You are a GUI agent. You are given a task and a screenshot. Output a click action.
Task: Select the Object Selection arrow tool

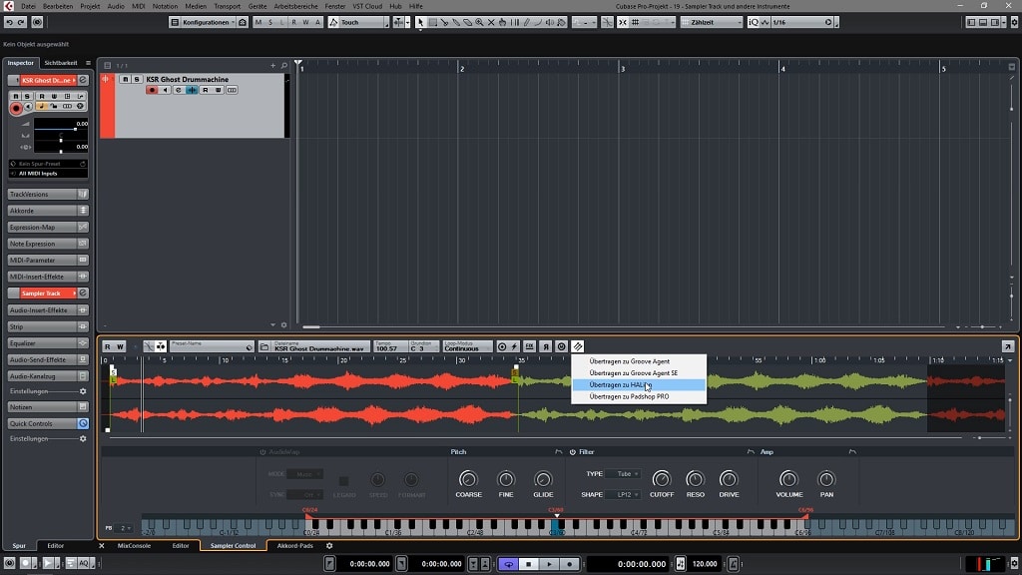pyautogui.click(x=420, y=22)
